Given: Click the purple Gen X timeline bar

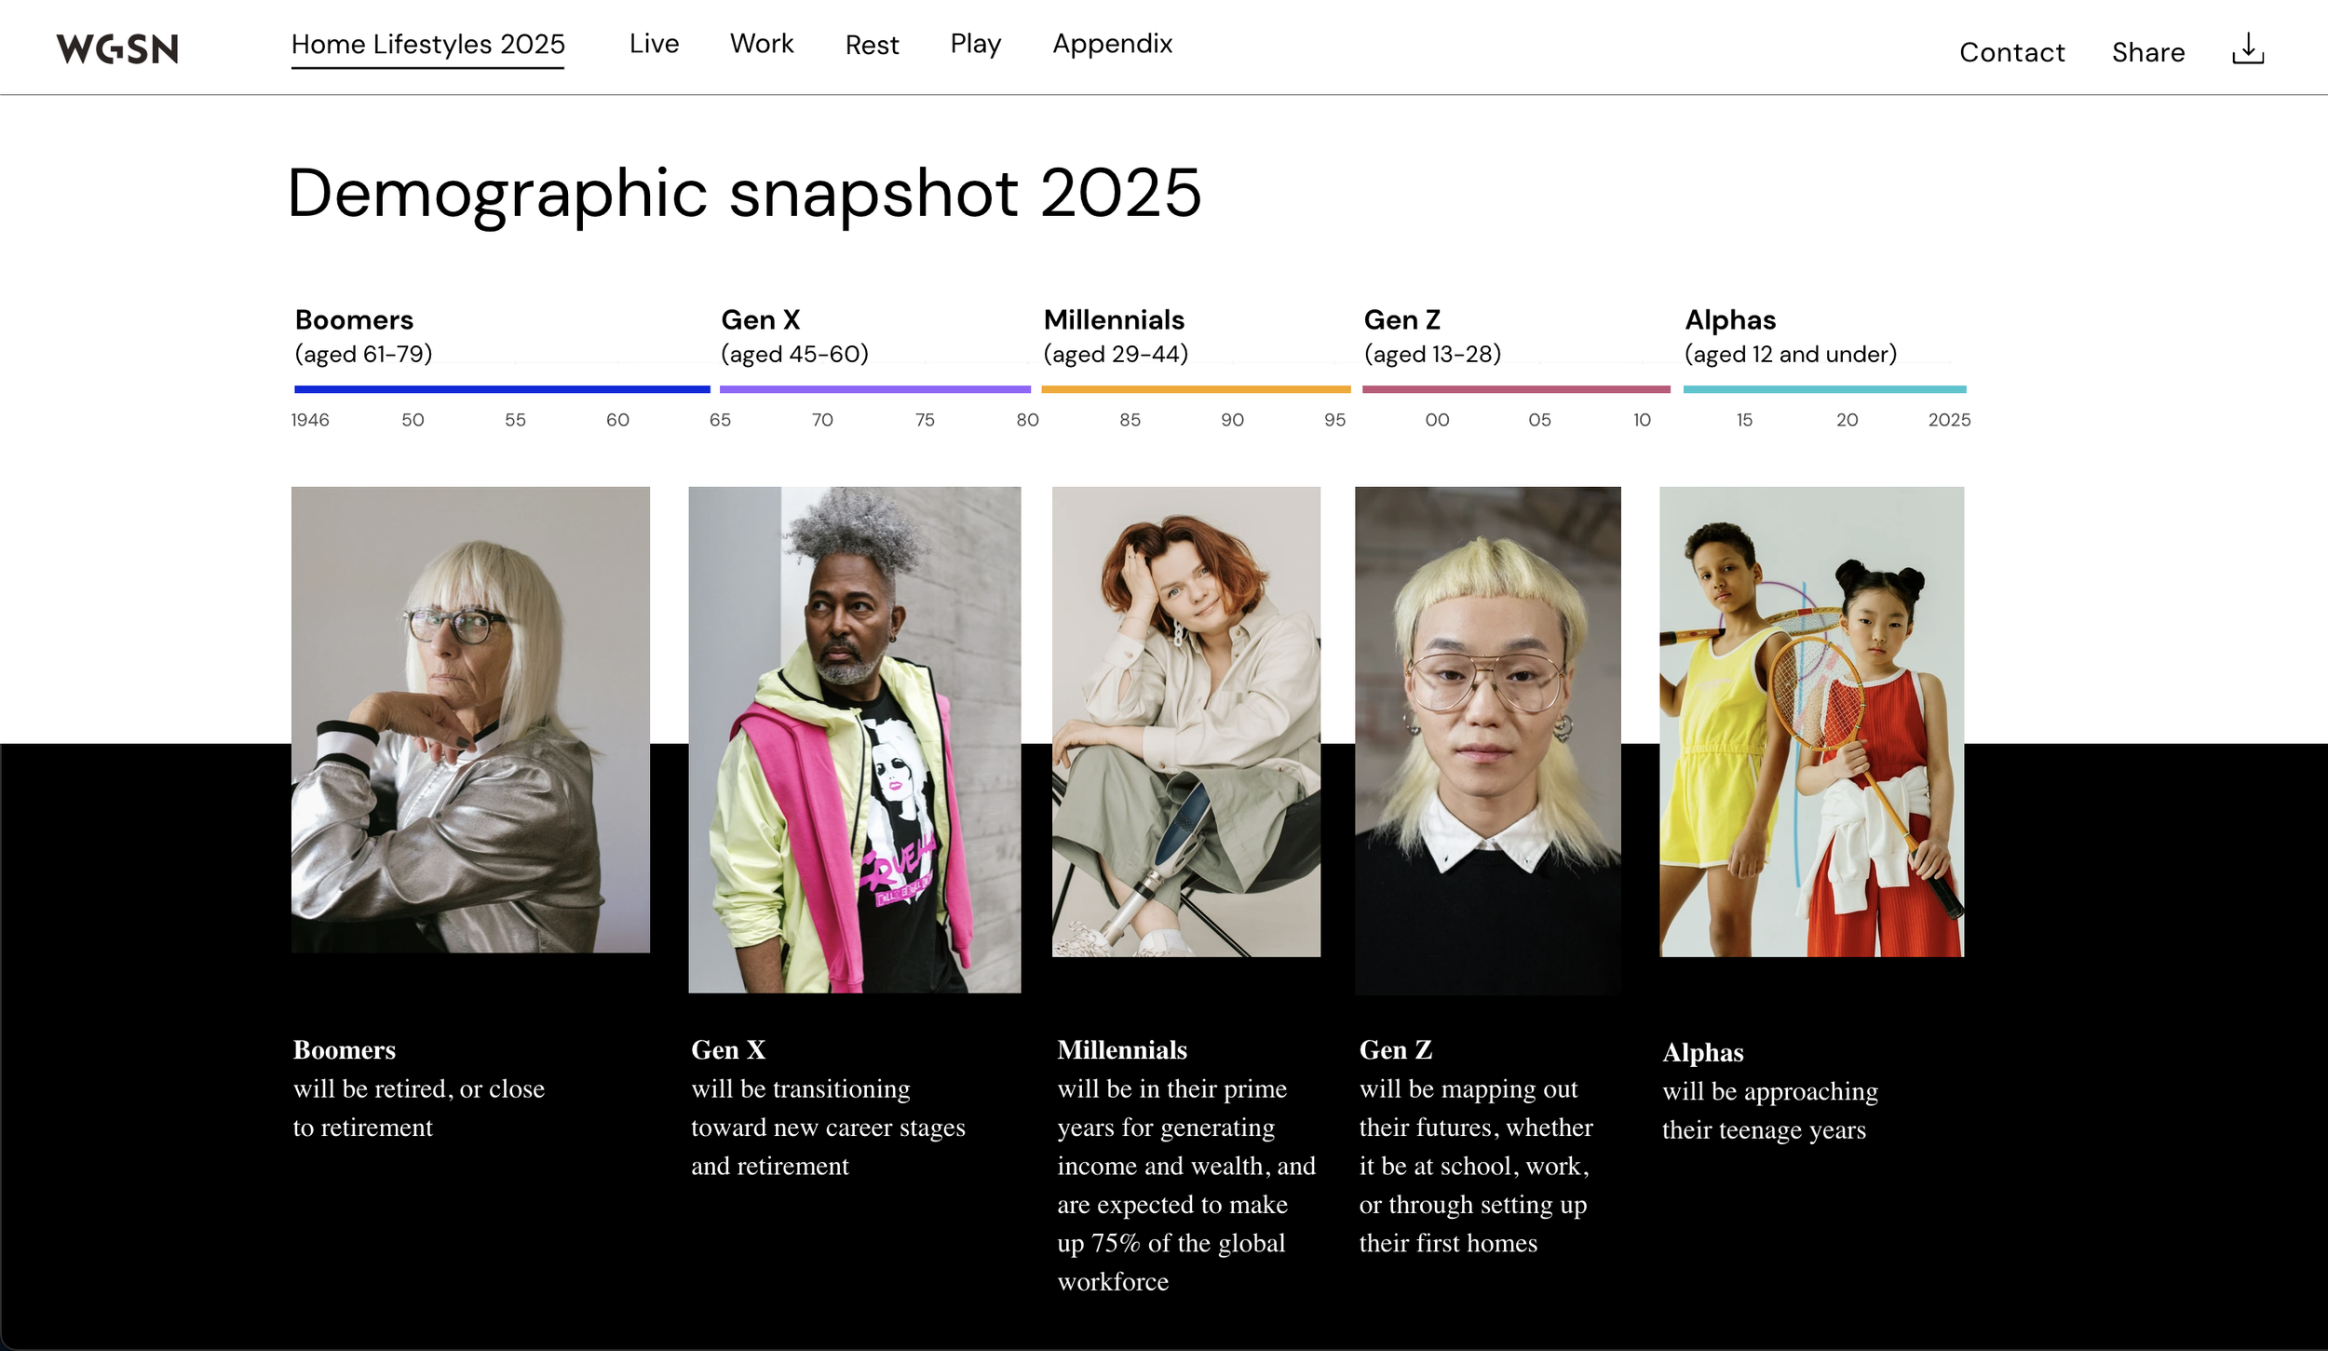Looking at the screenshot, I should (x=874, y=389).
